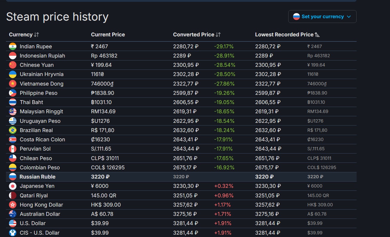Select the Indonesian Rupiah currency name

coord(42,56)
